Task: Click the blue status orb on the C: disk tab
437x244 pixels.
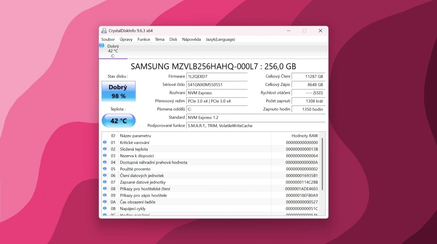Action: (102, 46)
